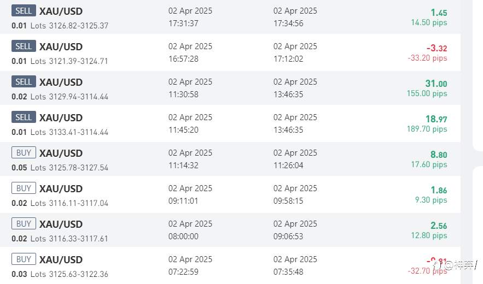483x284 pixels.
Task: Open XAU/USD symbol of 0.05 lots trade
Action: [61, 153]
